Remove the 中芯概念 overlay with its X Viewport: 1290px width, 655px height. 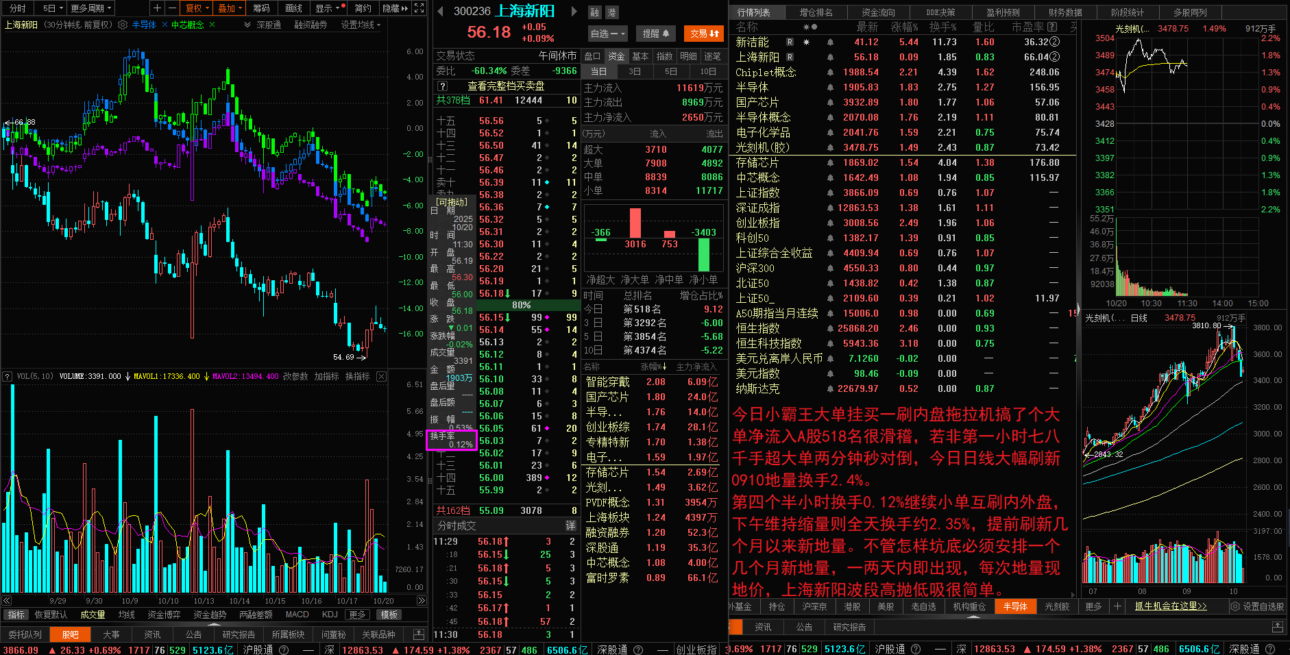[x=212, y=25]
